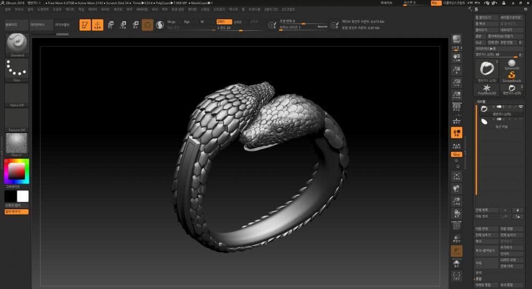Click the 아래로 통합 merge down button
532x289 pixels.
pyautogui.click(x=486, y=285)
